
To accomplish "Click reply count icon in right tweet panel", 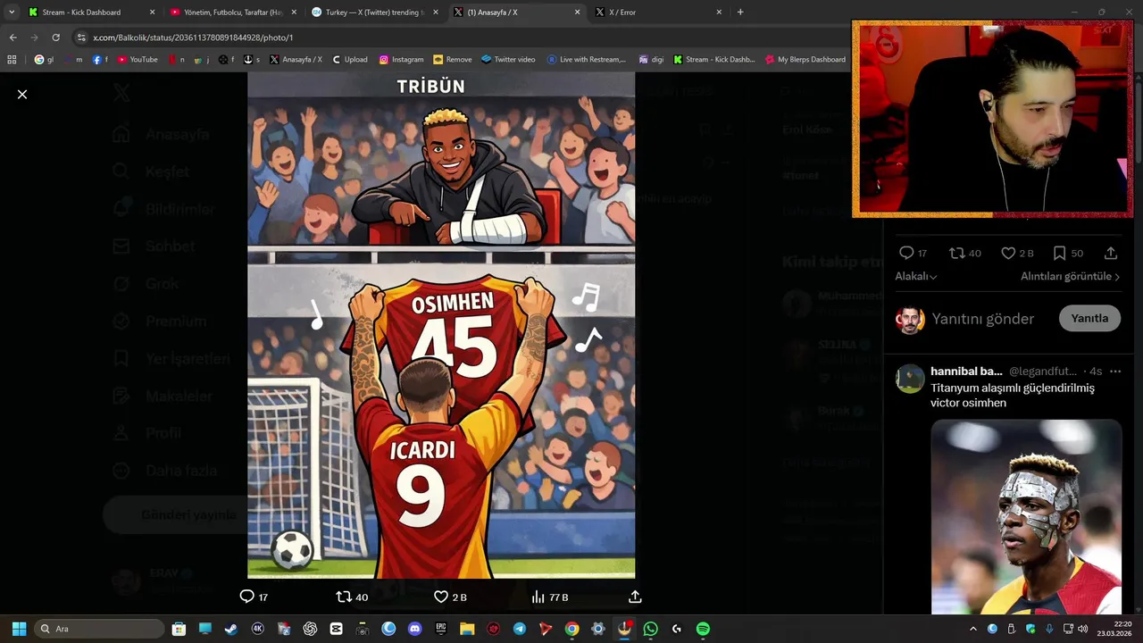I will click(x=906, y=253).
